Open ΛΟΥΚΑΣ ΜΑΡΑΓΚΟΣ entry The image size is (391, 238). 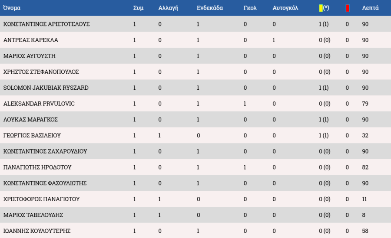(30, 119)
